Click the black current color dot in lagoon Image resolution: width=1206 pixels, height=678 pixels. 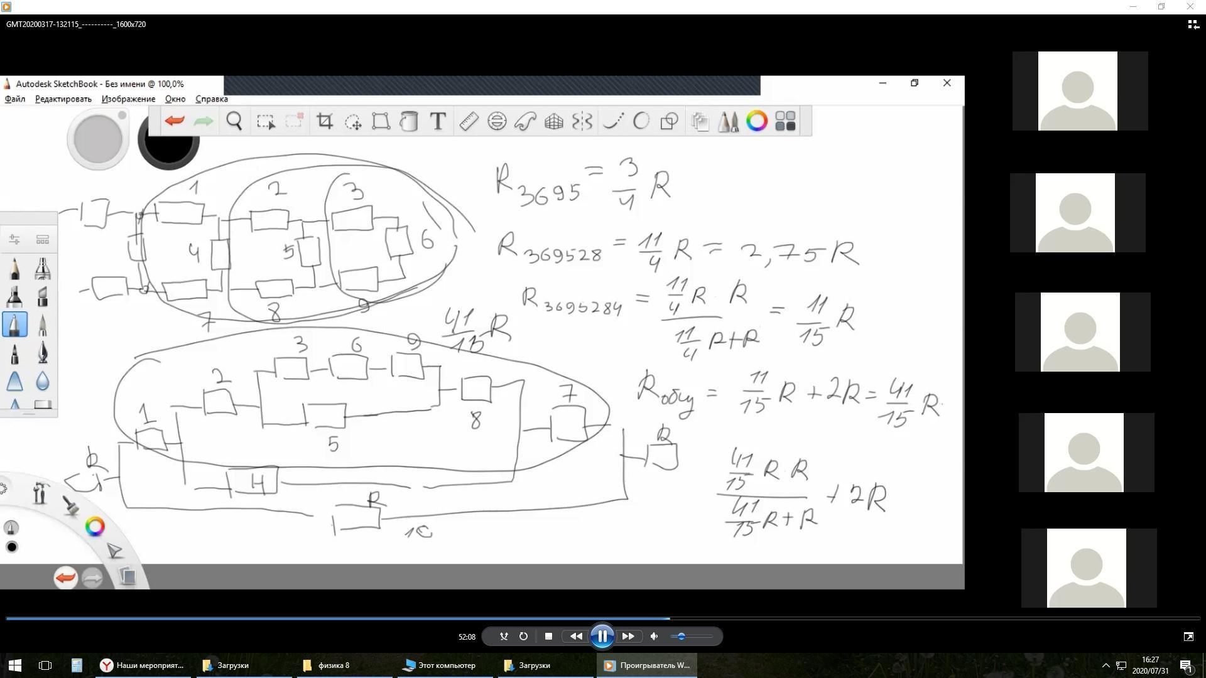(x=11, y=547)
